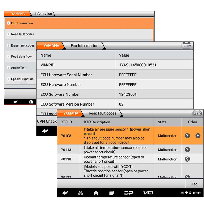Tap 12.31V battery voltage indicator
Screen dimensions: 204x204
(197, 113)
